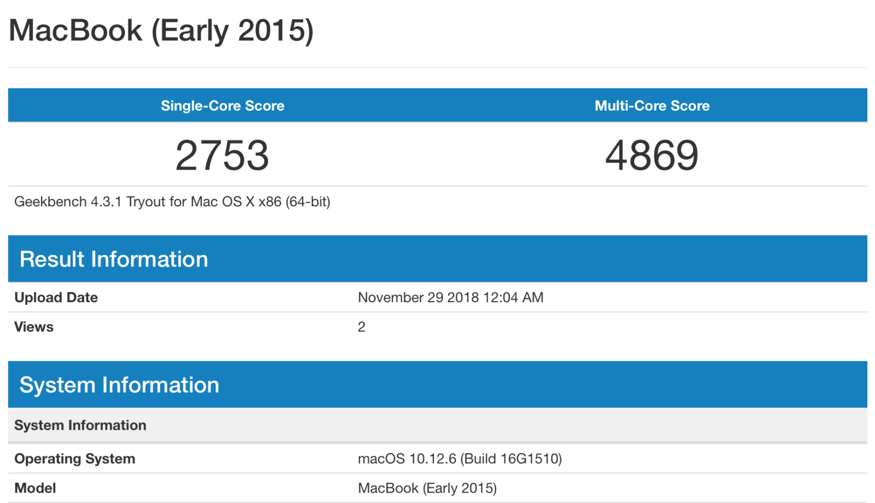This screenshot has width=875, height=503.
Task: Select the Model value MacBook (Early 2015)
Action: (x=427, y=488)
